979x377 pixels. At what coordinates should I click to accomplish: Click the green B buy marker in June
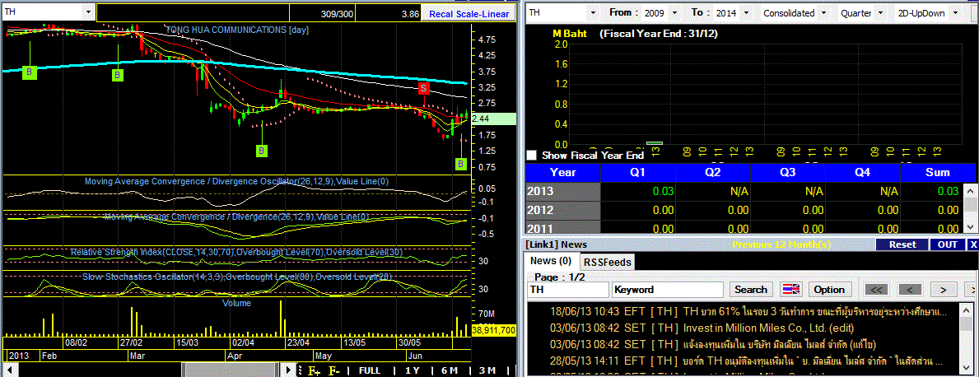(x=461, y=164)
